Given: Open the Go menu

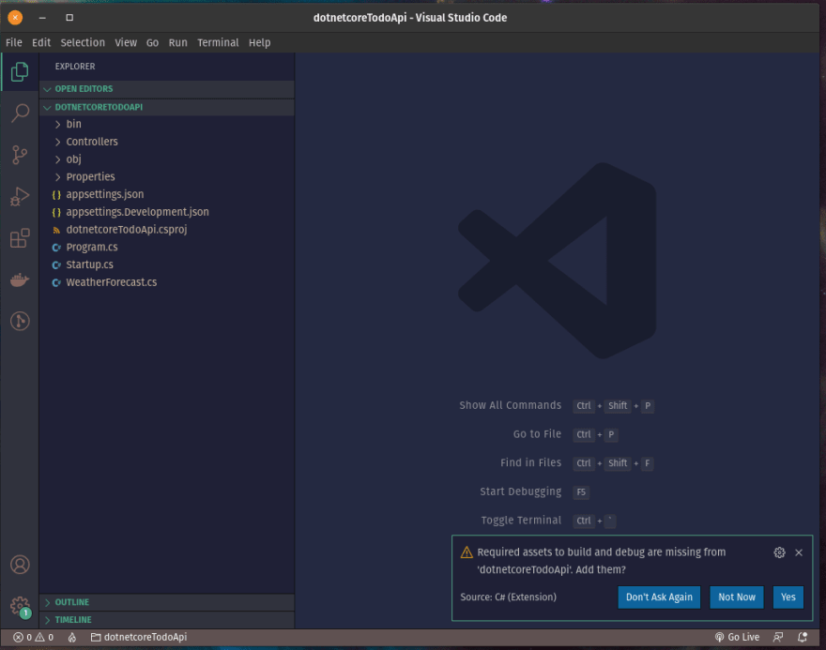Looking at the screenshot, I should click(152, 42).
